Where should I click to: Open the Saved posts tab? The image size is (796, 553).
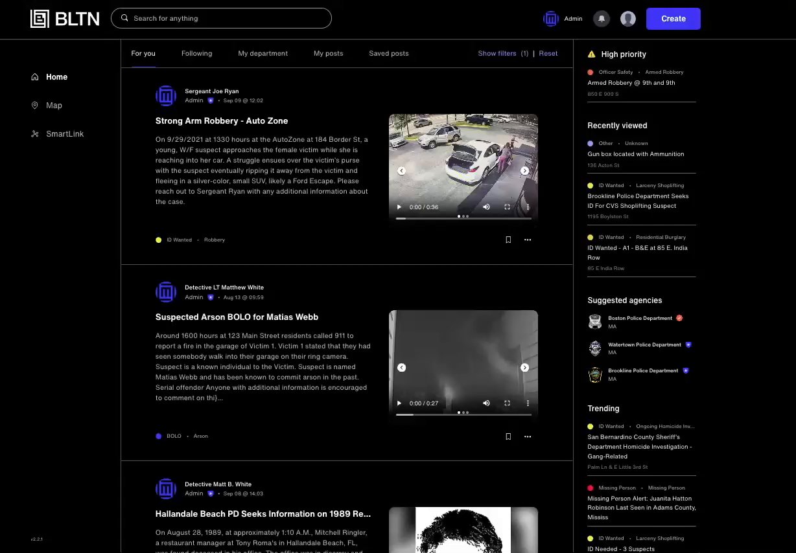click(x=389, y=53)
